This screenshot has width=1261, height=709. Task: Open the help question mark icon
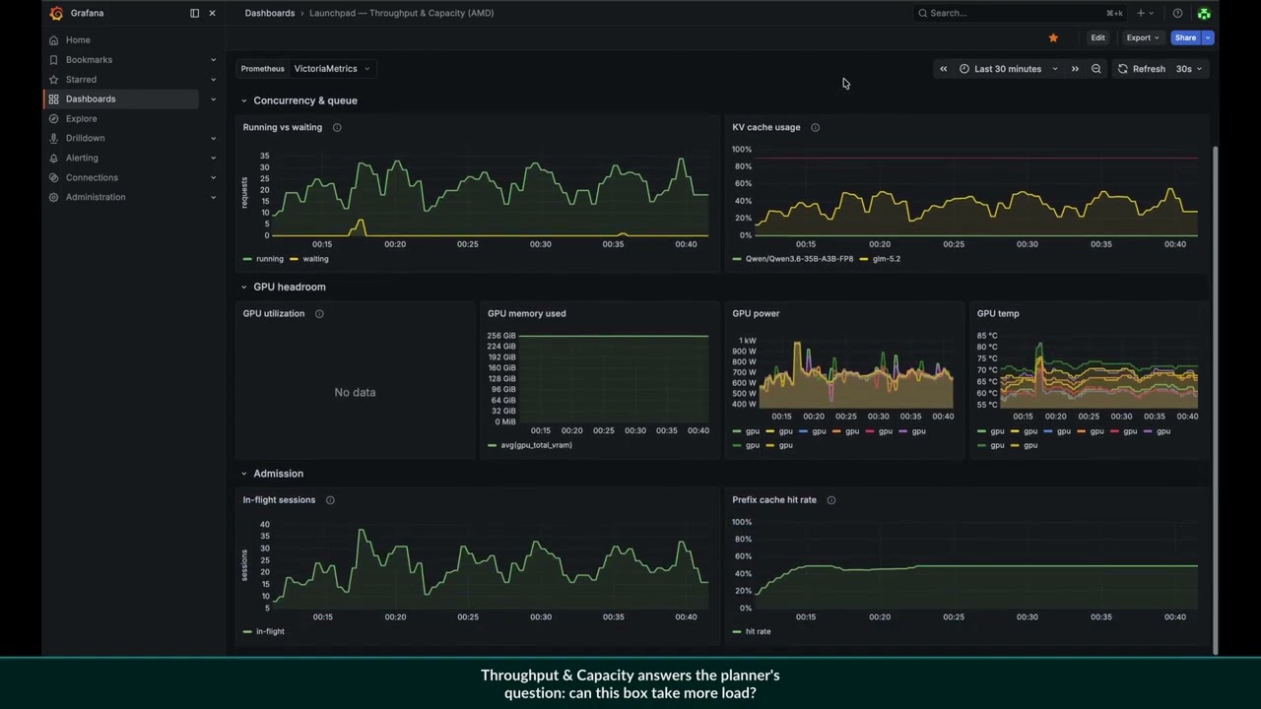coord(1177,13)
